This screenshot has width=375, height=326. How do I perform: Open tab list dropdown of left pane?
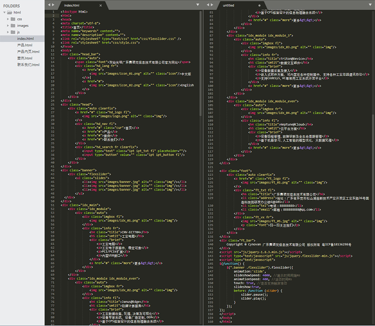[x=198, y=5]
